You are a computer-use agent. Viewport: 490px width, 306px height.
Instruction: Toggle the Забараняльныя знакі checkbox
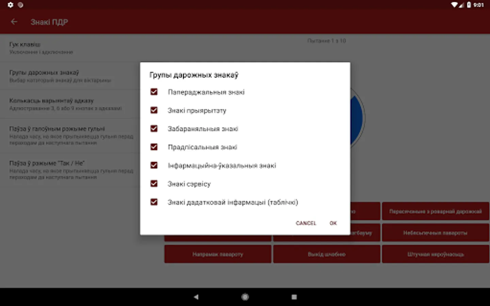tap(154, 129)
